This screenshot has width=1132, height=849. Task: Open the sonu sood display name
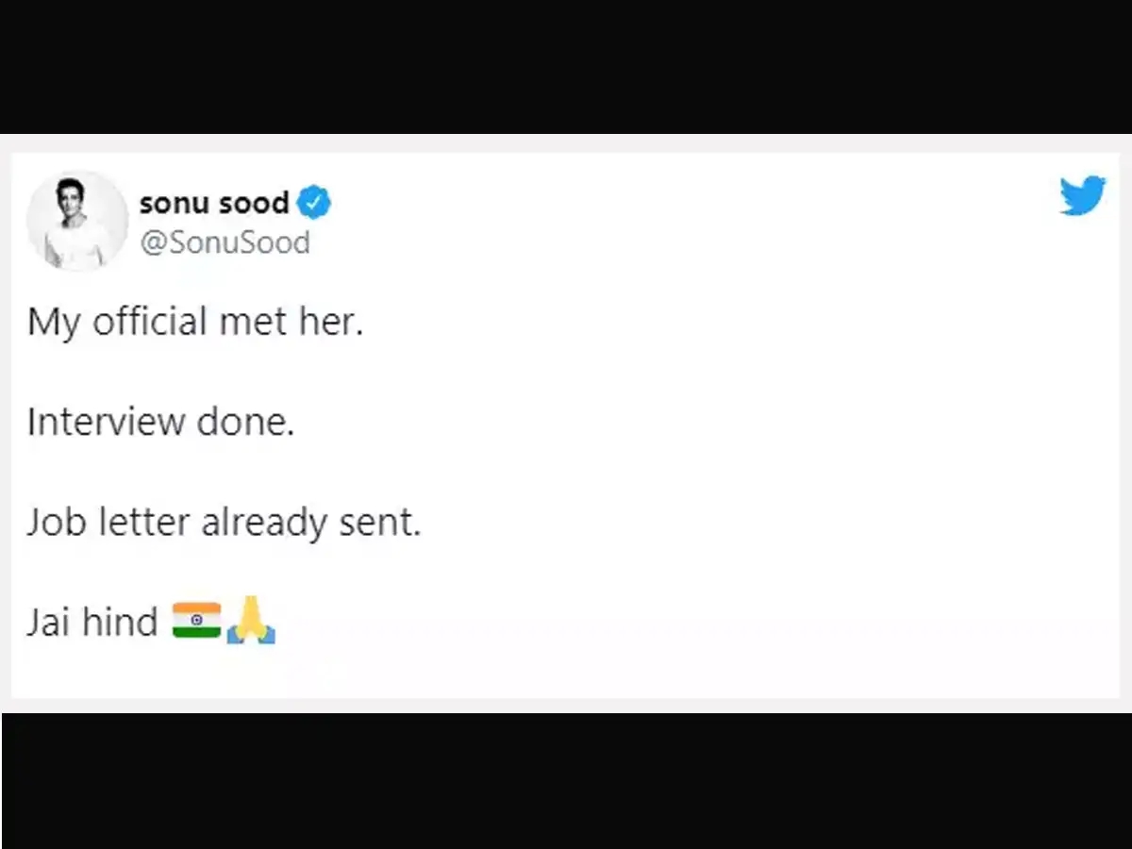(x=214, y=203)
